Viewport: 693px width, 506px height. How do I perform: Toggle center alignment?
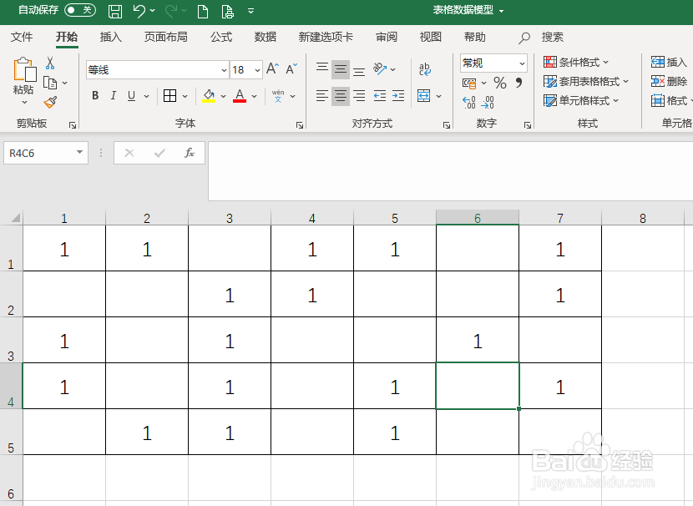click(x=340, y=96)
